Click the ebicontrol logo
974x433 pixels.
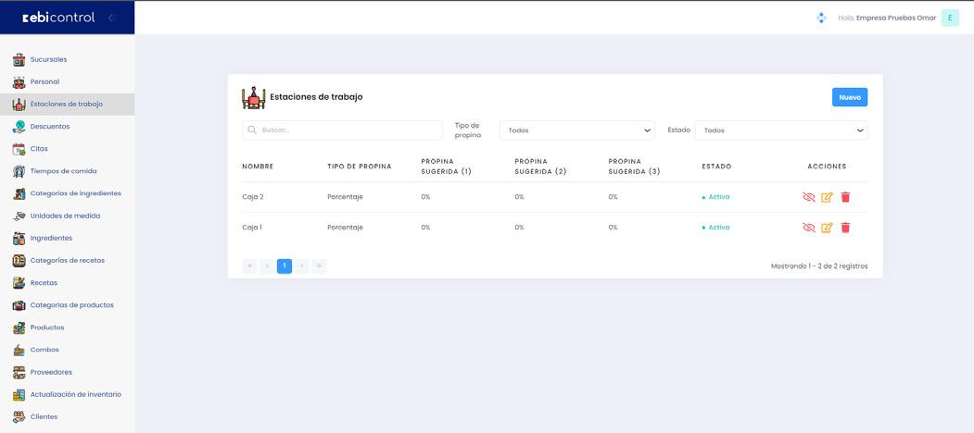coord(58,18)
